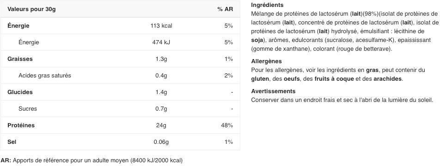
Task: Click the Ingrédients heading
Action: click(267, 5)
